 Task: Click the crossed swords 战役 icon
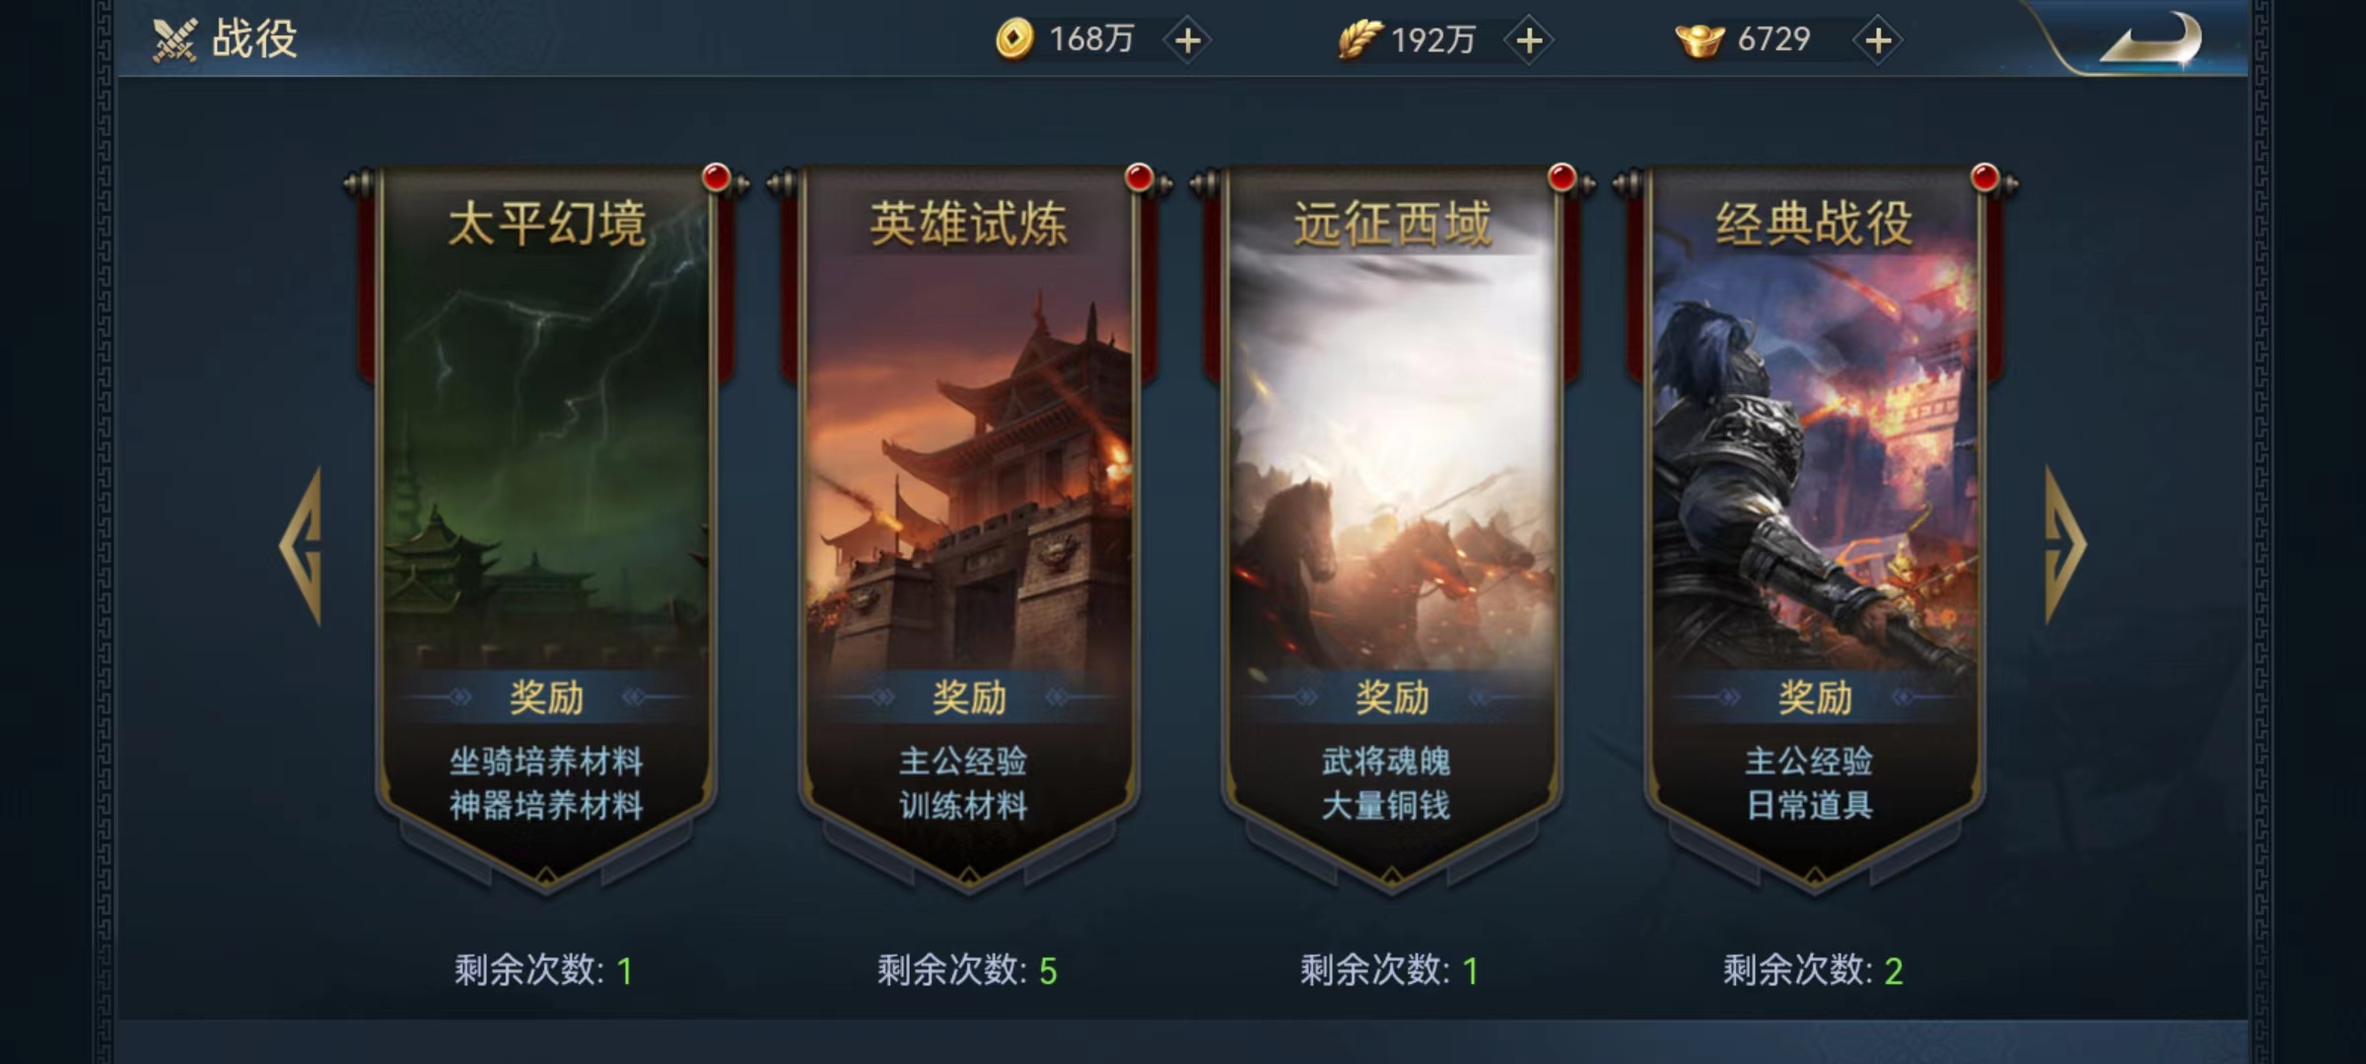pyautogui.click(x=174, y=40)
